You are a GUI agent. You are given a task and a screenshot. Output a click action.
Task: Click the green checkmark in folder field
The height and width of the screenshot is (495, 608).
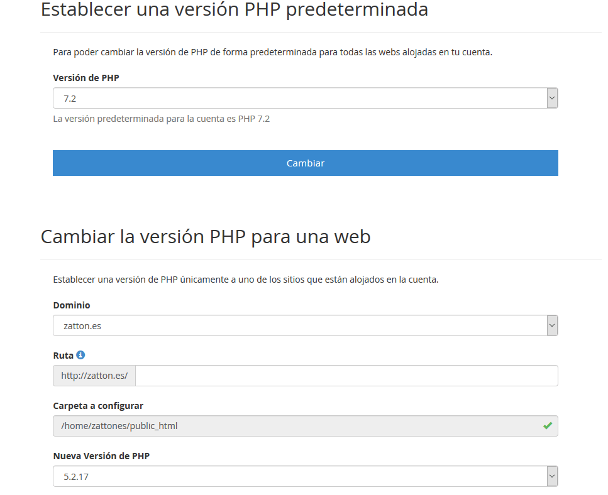click(x=548, y=426)
